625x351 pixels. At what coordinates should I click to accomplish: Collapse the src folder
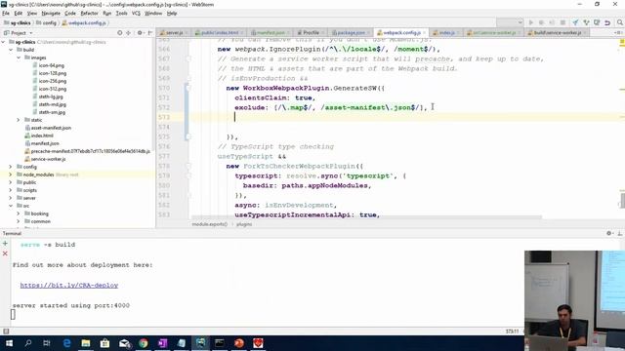pyautogui.click(x=11, y=206)
